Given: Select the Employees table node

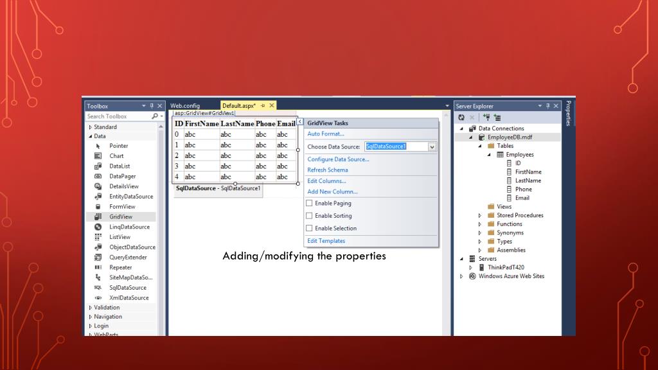Looking at the screenshot, I should click(x=519, y=154).
